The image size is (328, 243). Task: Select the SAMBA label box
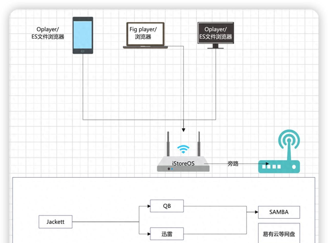click(x=279, y=212)
